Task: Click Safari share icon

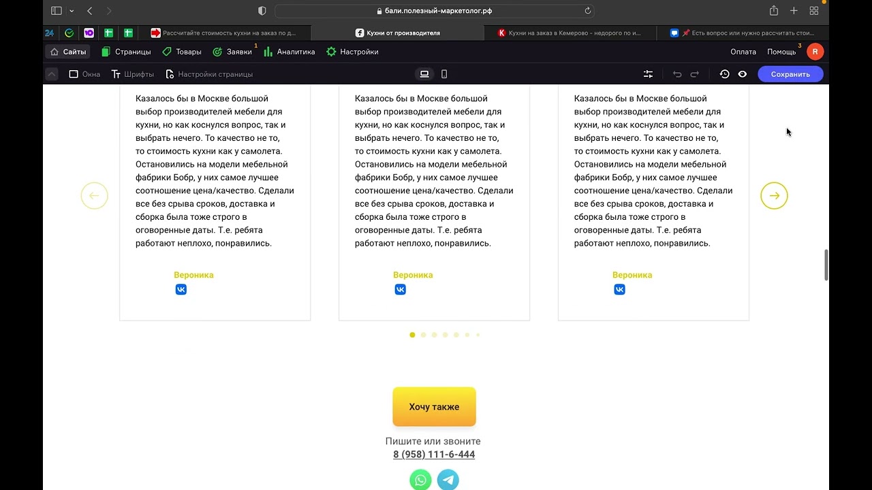Action: pyautogui.click(x=774, y=11)
